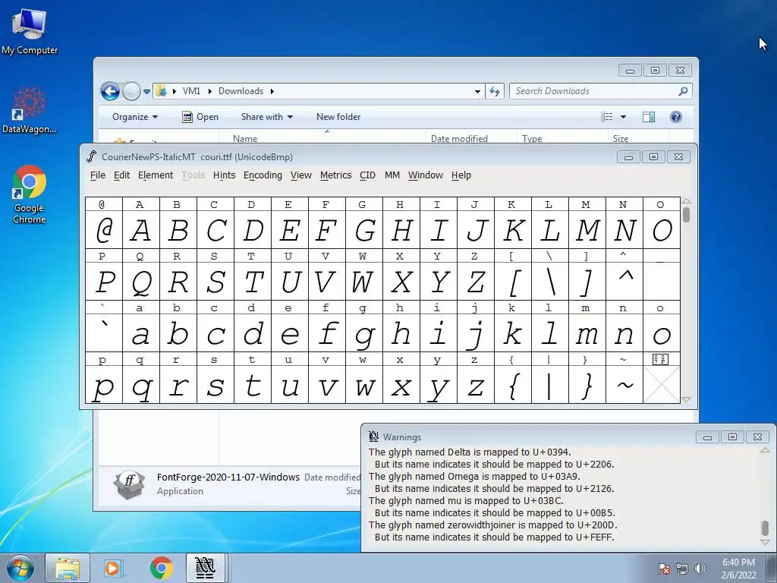Click the Explorer forward arrow button
This screenshot has width=777, height=583.
coord(131,91)
